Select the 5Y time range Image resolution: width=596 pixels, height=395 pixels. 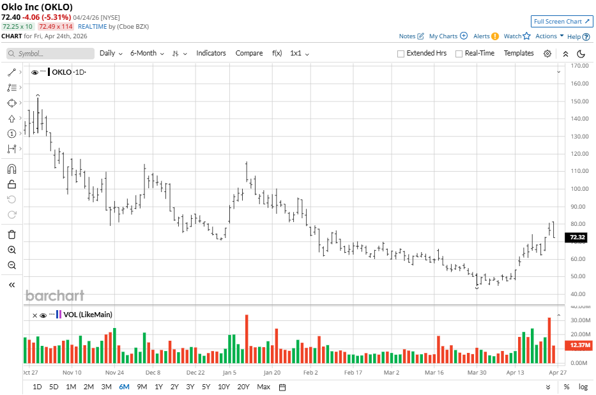click(206, 387)
